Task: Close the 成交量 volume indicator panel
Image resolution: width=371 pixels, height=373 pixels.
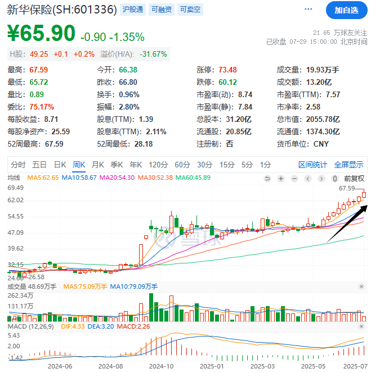Action: point(361,286)
